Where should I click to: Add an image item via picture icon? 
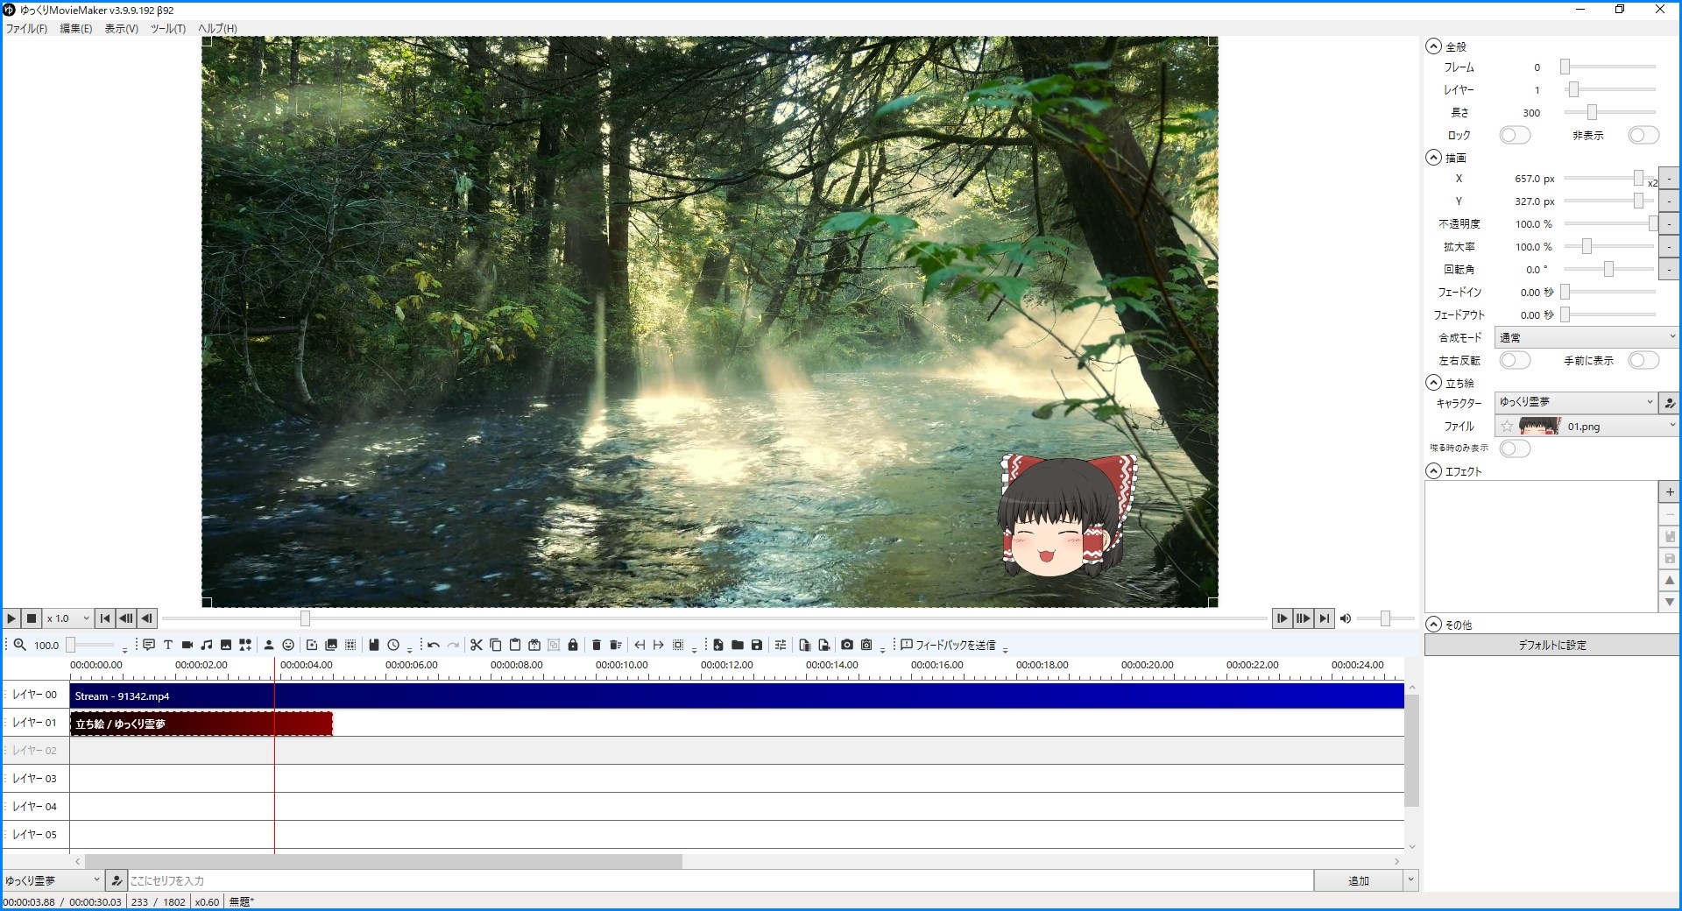[226, 645]
